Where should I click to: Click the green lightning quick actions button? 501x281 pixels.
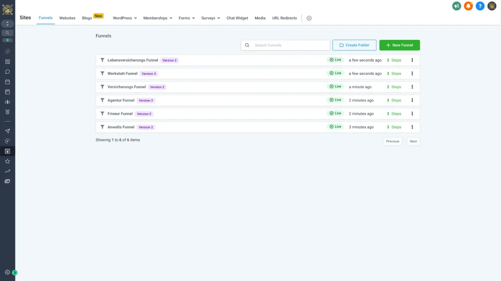click(8, 40)
